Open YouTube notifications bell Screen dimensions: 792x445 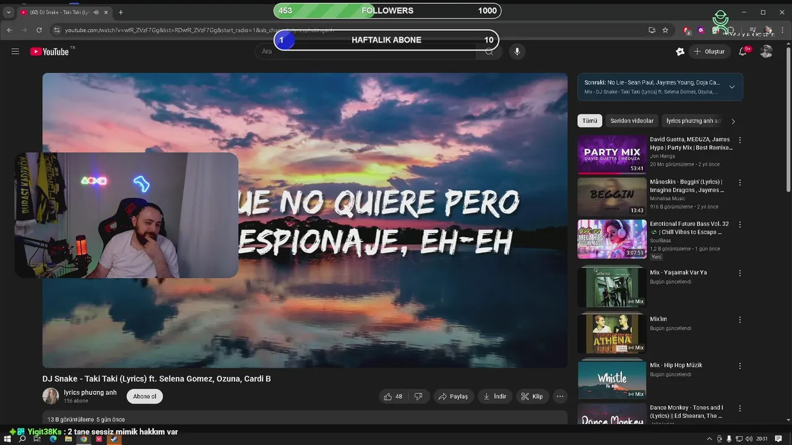742,51
